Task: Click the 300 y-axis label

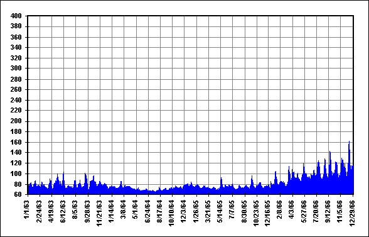Action: [16, 68]
